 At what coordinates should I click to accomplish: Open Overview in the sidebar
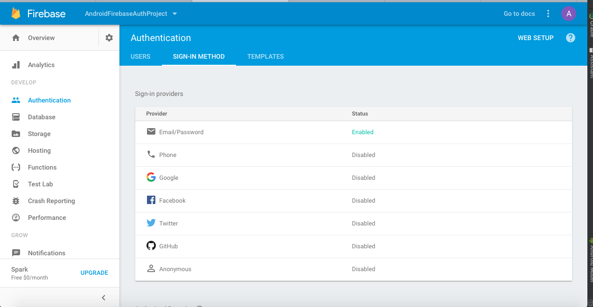[41, 38]
